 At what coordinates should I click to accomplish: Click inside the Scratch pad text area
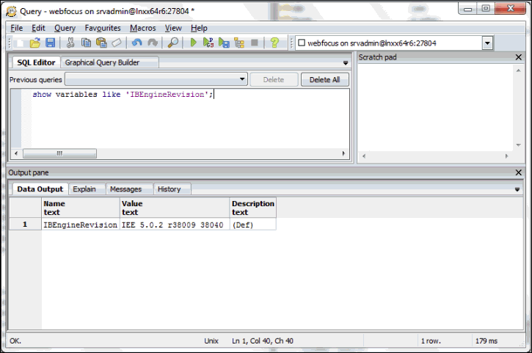436,108
